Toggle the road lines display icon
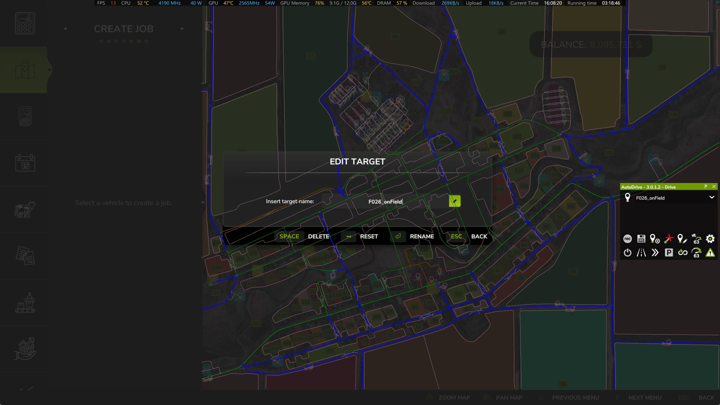The image size is (720, 405). (x=641, y=253)
